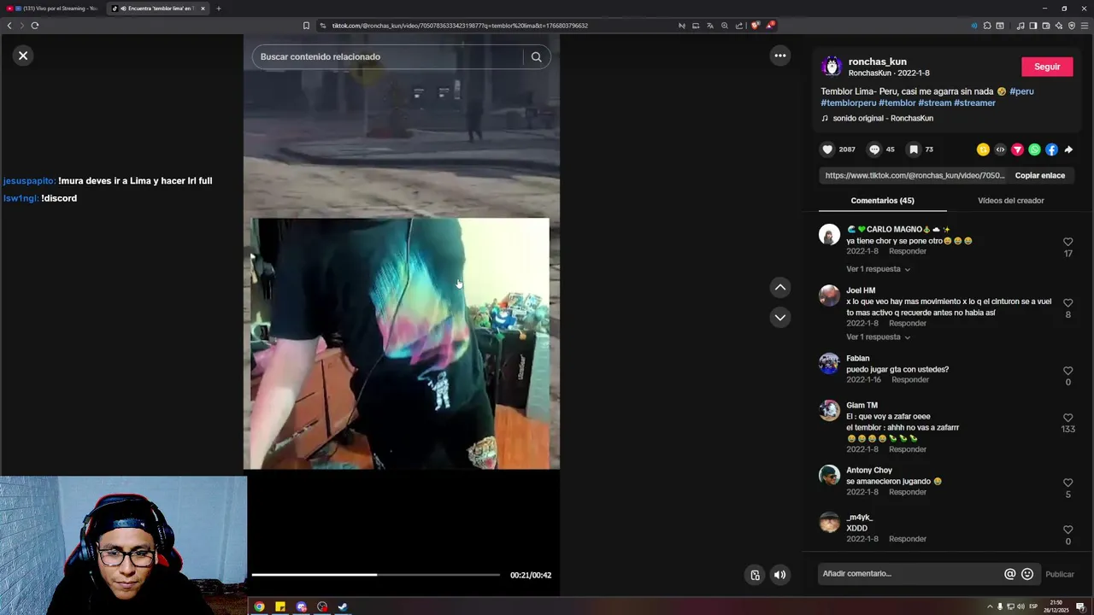Screen dimensions: 1094x615
Task: Click the Seguir follow button
Action: [x=1047, y=67]
